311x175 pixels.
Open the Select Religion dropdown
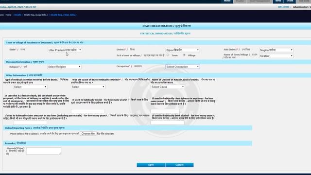click(x=64, y=67)
